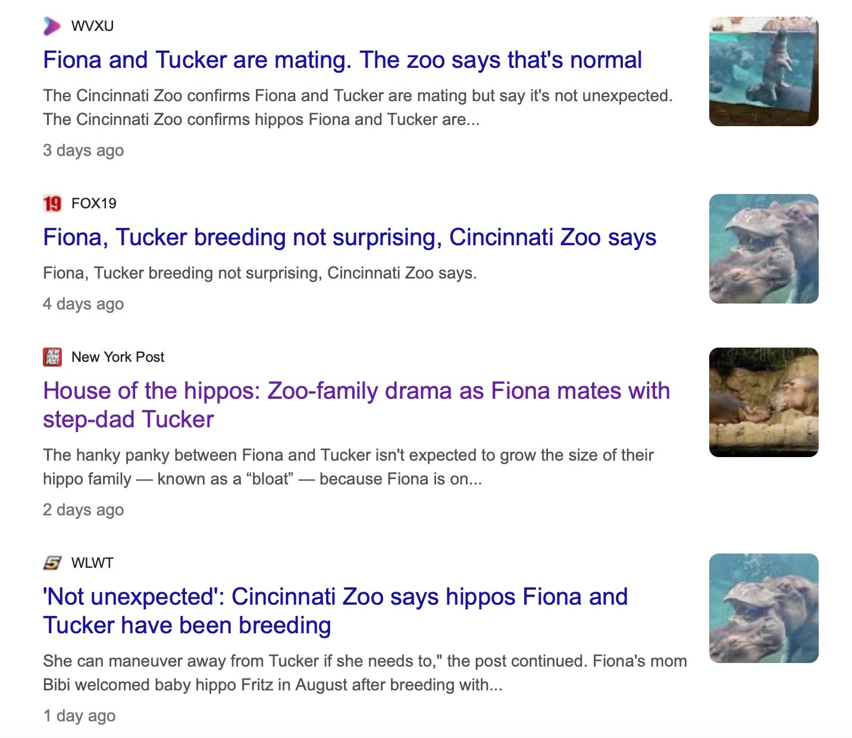Image resolution: width=852 pixels, height=738 pixels.
Task: Click the New York Post favicon
Action: [52, 357]
